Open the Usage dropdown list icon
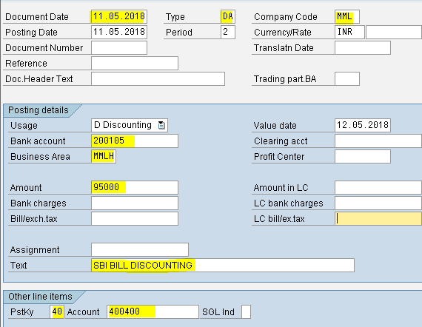 (x=161, y=125)
